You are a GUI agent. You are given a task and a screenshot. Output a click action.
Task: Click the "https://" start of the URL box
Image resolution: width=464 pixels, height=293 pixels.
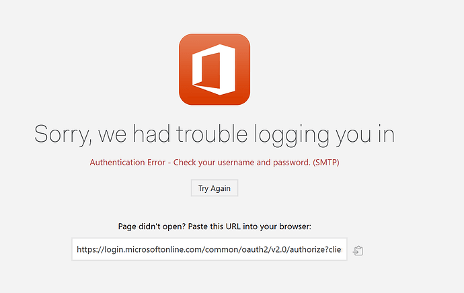pos(90,250)
